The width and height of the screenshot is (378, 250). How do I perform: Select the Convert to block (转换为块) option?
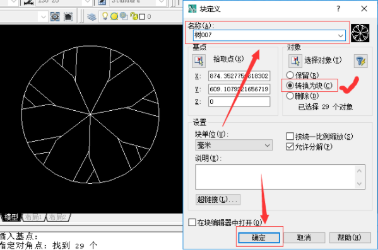pyautogui.click(x=290, y=86)
